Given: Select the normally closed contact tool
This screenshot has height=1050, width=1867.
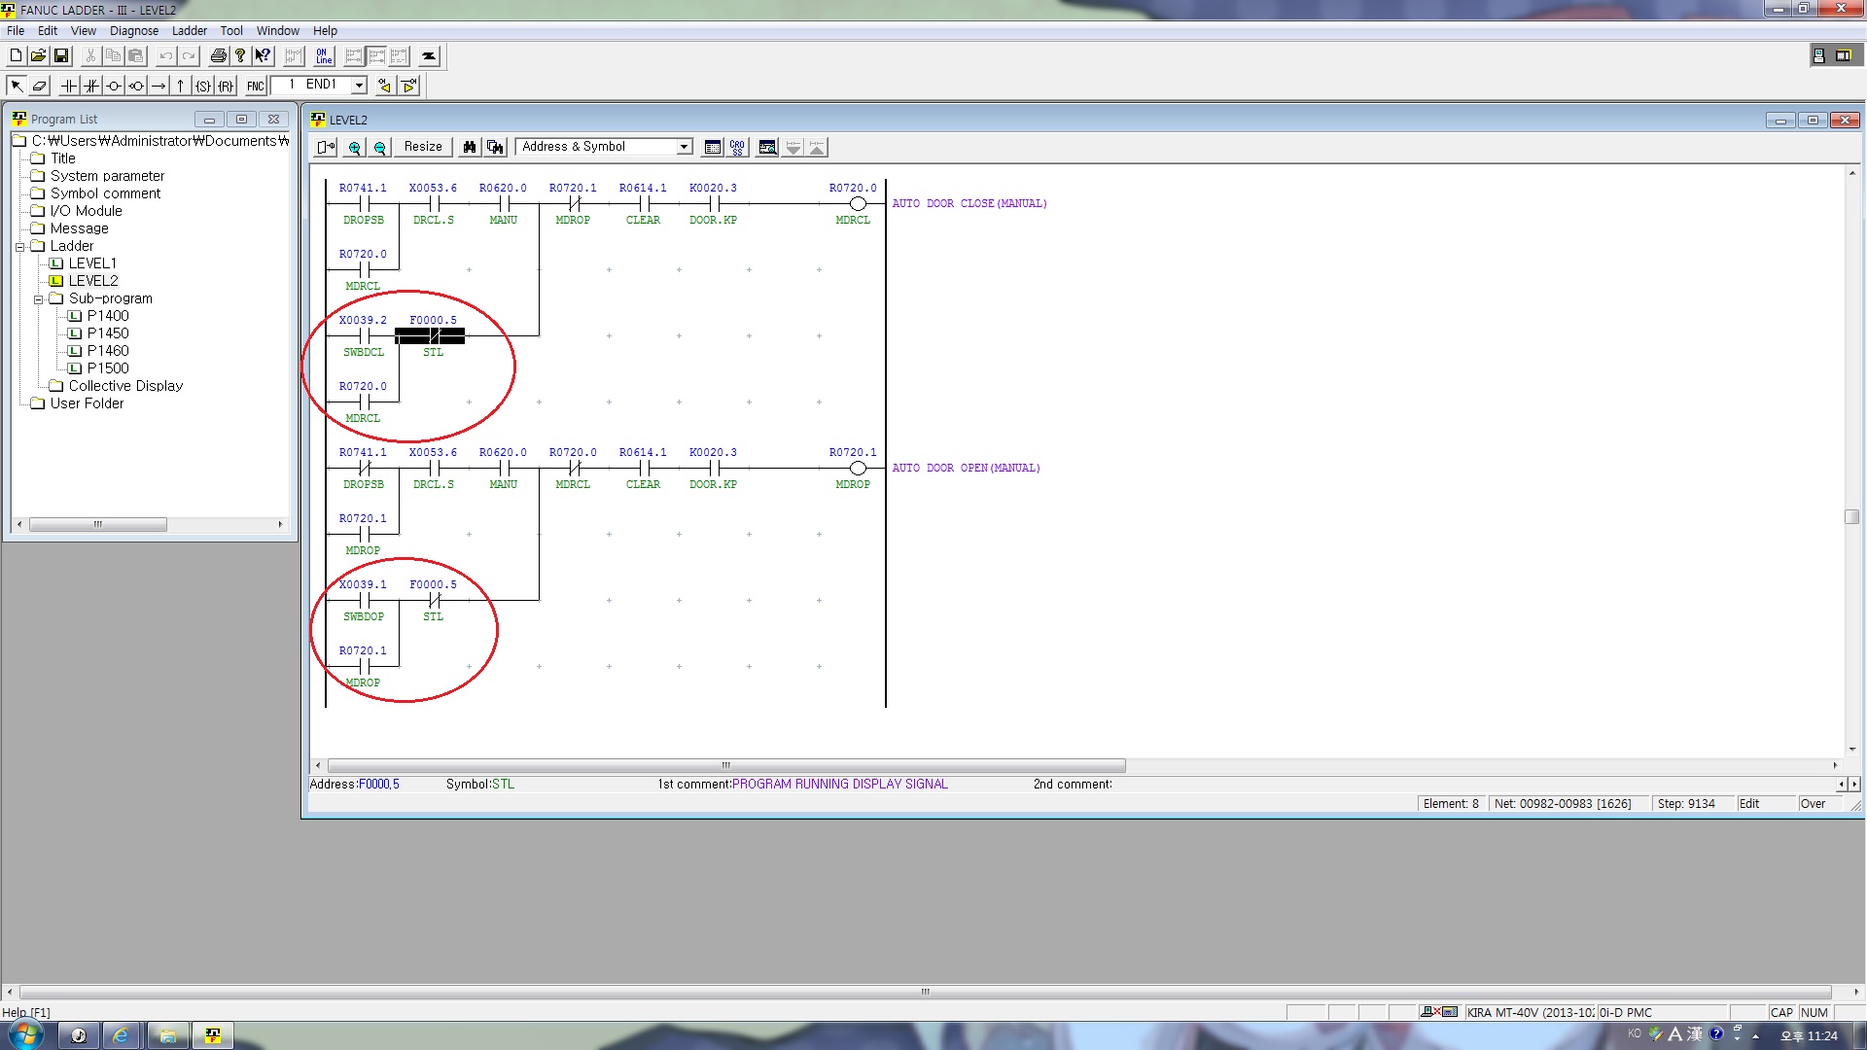Looking at the screenshot, I should [90, 86].
